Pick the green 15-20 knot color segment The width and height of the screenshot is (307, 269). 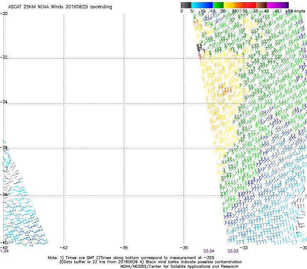pyautogui.click(x=218, y=5)
